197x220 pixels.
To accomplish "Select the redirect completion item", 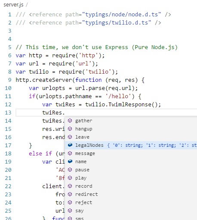I will coord(131,194).
